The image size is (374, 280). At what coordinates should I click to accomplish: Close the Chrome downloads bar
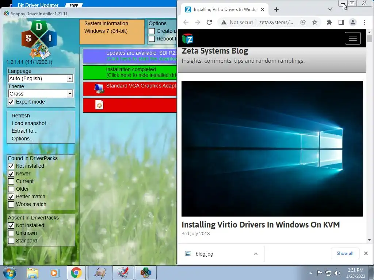coord(366,253)
